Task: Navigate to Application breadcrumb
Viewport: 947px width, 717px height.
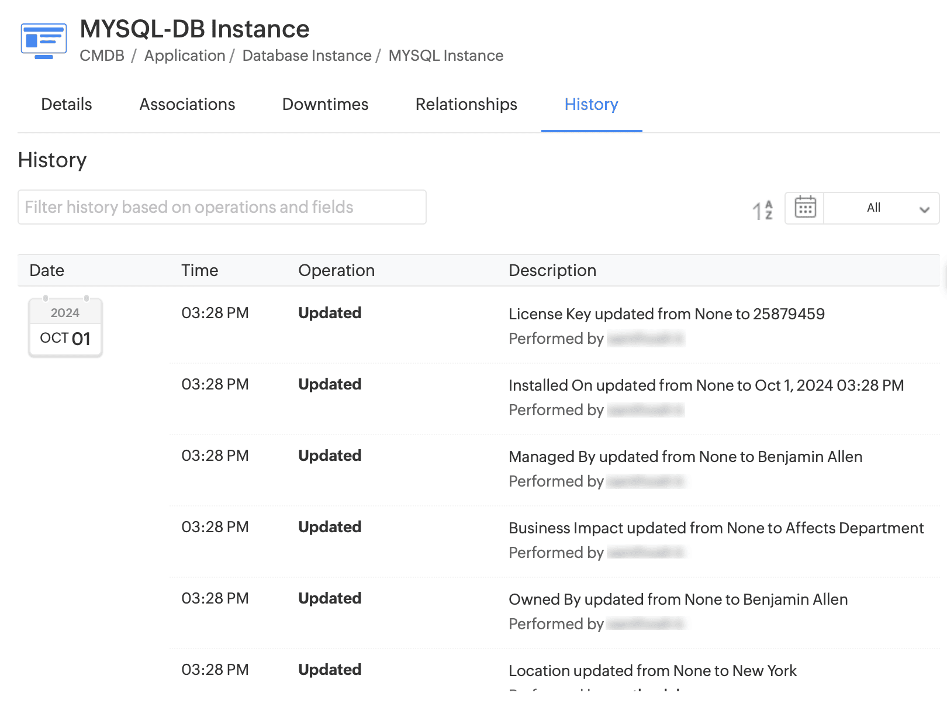Action: (185, 56)
